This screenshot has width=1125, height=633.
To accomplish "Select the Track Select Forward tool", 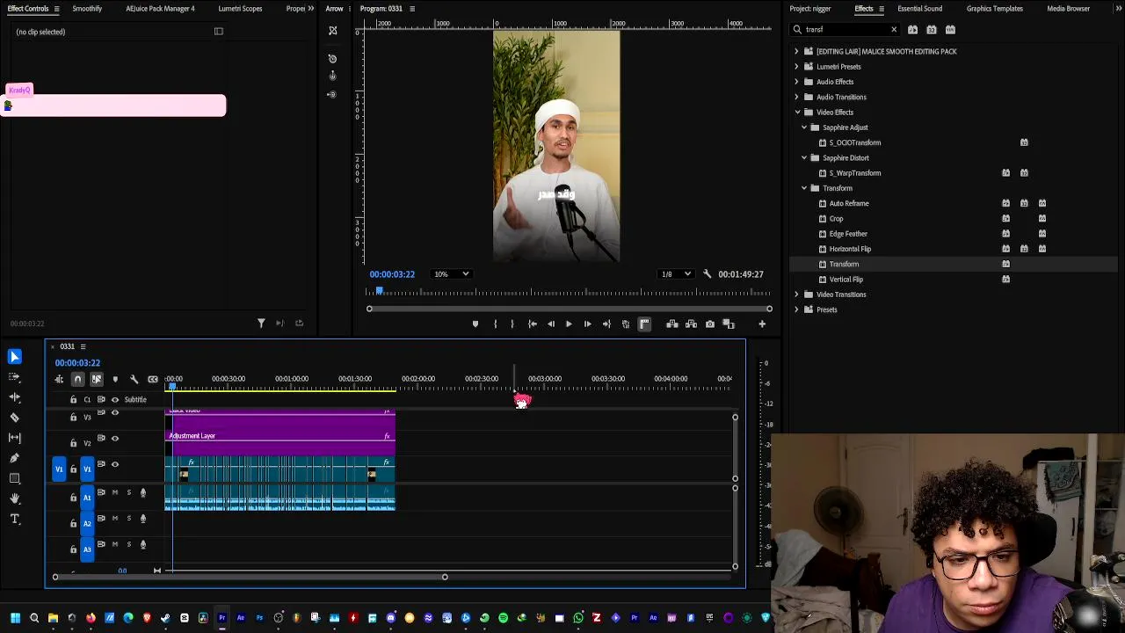I will [x=14, y=376].
